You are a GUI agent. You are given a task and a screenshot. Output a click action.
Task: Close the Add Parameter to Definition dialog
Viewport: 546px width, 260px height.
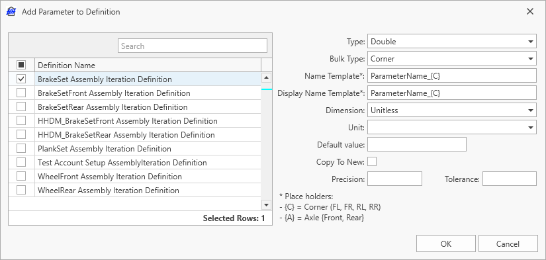[530, 11]
